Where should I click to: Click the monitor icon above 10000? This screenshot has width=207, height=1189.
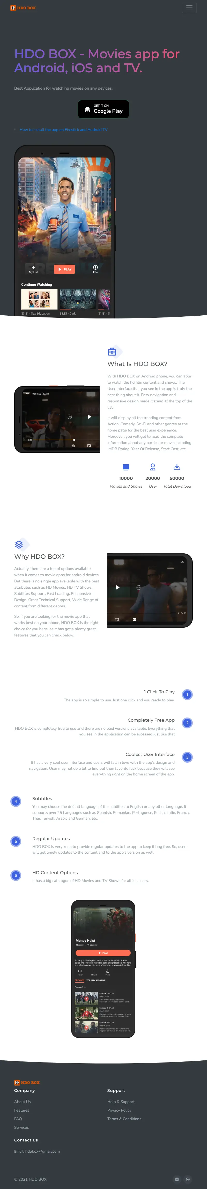126,467
